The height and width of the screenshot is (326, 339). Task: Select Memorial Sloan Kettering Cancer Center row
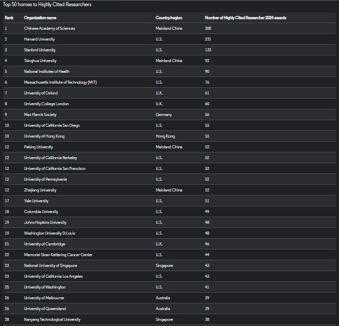pos(58,255)
